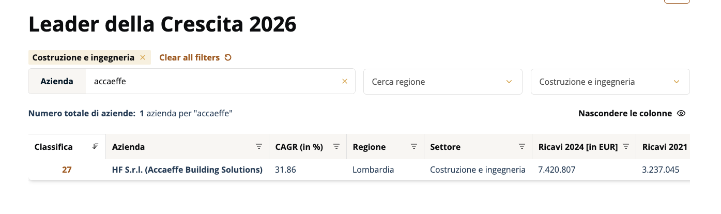721x214 pixels.
Task: Click Clear all filters link
Action: [x=189, y=57]
